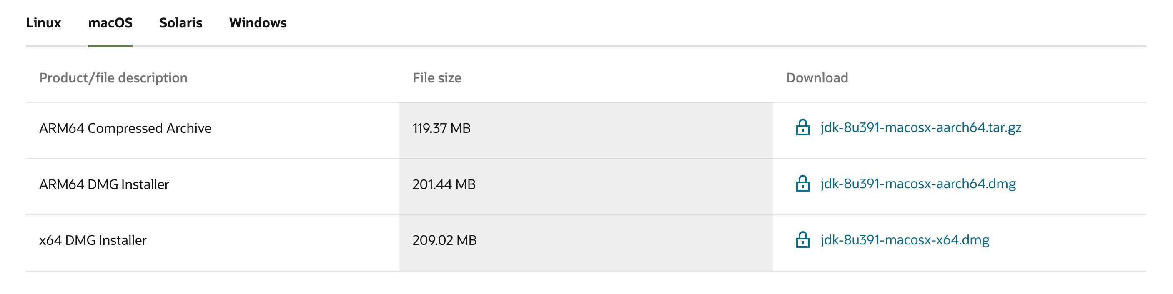Click green underline beneath macOS tab
Screen dimensions: 1173x294
tap(110, 46)
